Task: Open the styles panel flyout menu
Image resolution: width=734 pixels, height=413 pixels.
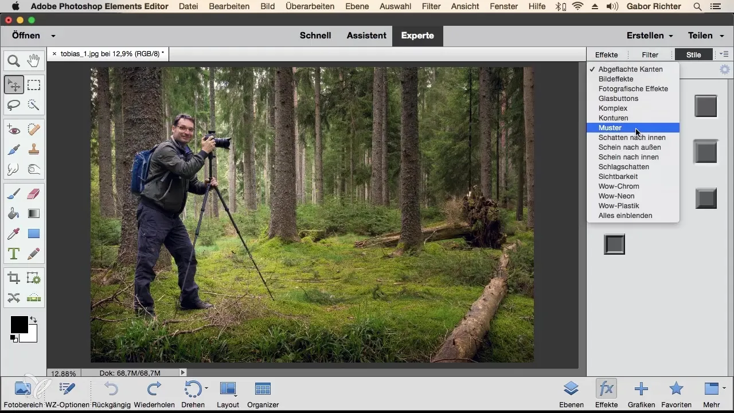Action: point(724,54)
